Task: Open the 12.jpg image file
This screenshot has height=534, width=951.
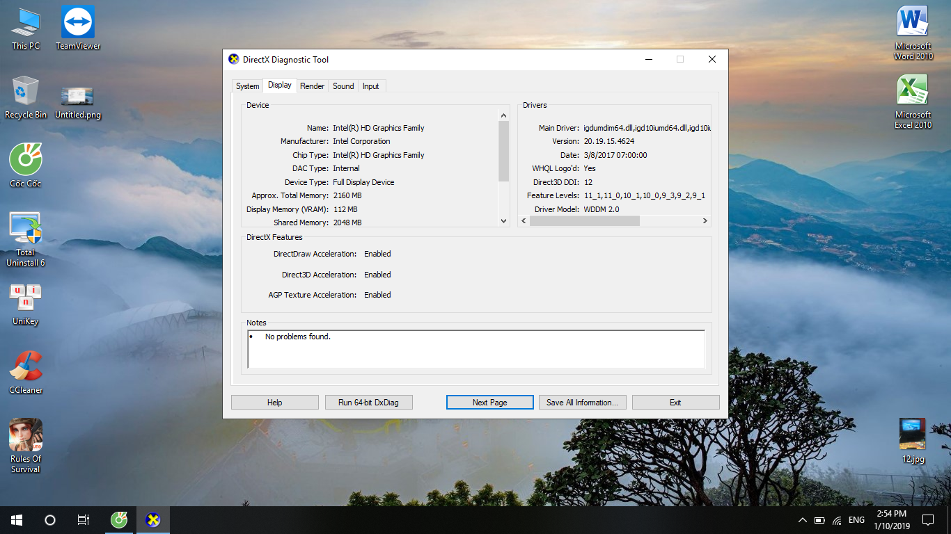Action: (x=913, y=435)
